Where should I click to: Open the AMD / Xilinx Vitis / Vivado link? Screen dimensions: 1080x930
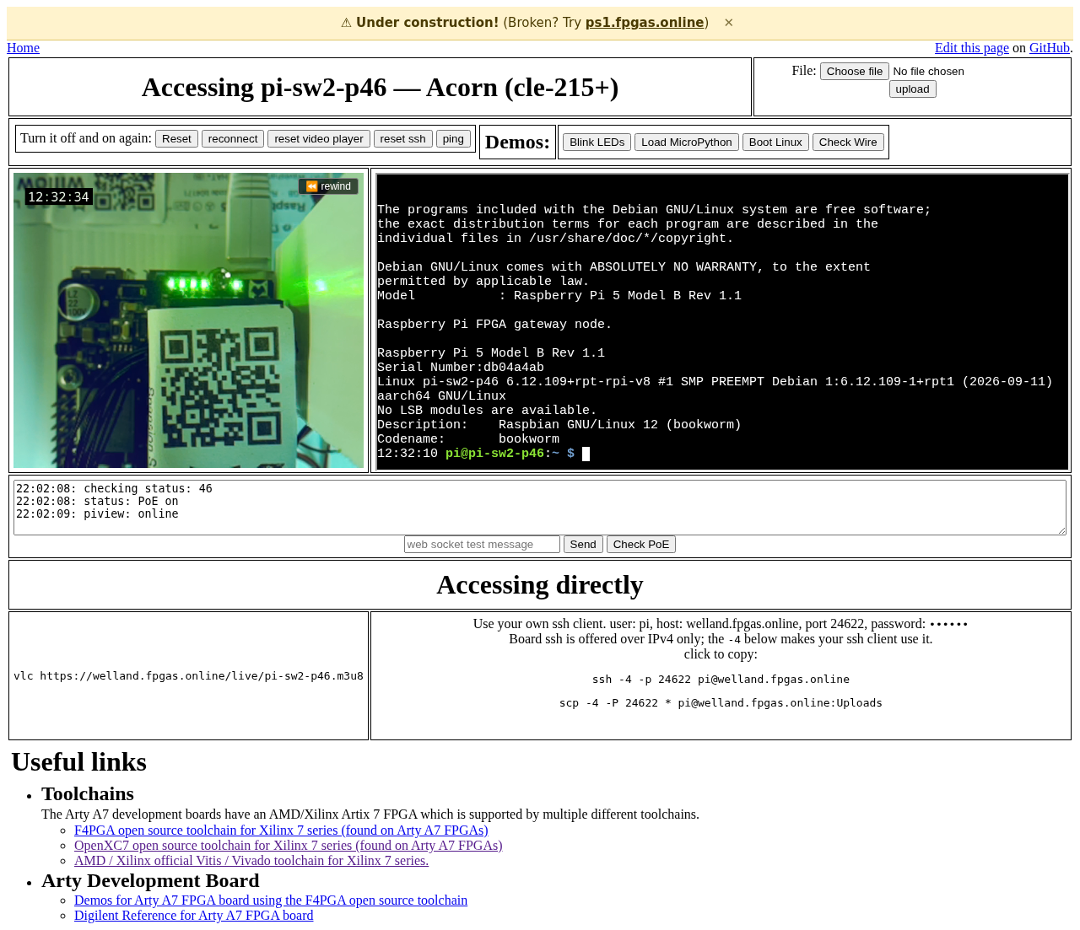251,861
